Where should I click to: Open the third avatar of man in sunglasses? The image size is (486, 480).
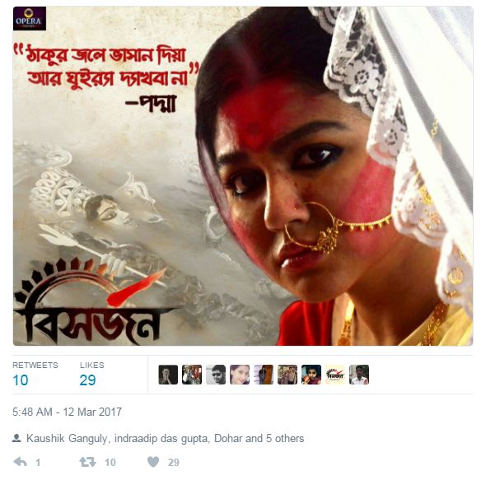[x=216, y=375]
